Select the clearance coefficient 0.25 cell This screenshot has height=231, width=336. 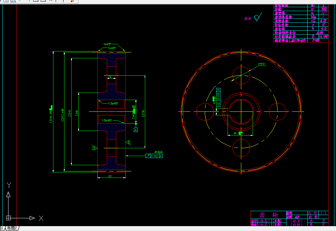(x=323, y=21)
